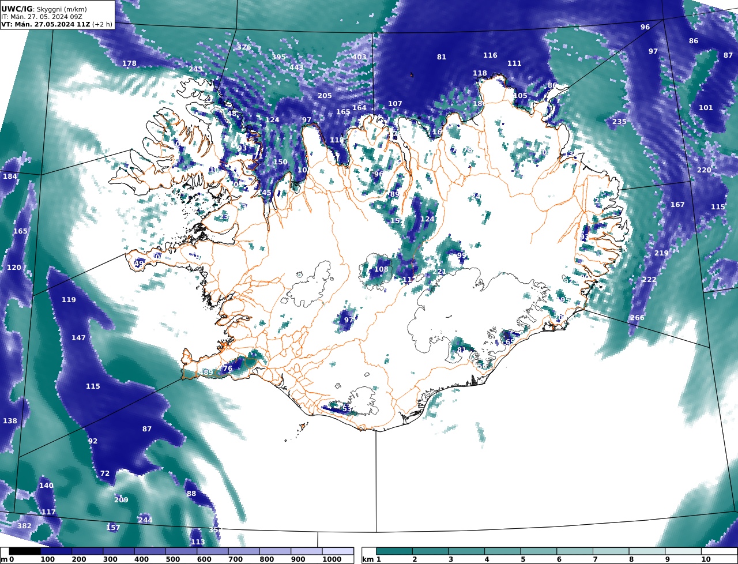Viewport: 738px width, 564px height.
Task: Click the map value '178'
Action: click(x=130, y=63)
